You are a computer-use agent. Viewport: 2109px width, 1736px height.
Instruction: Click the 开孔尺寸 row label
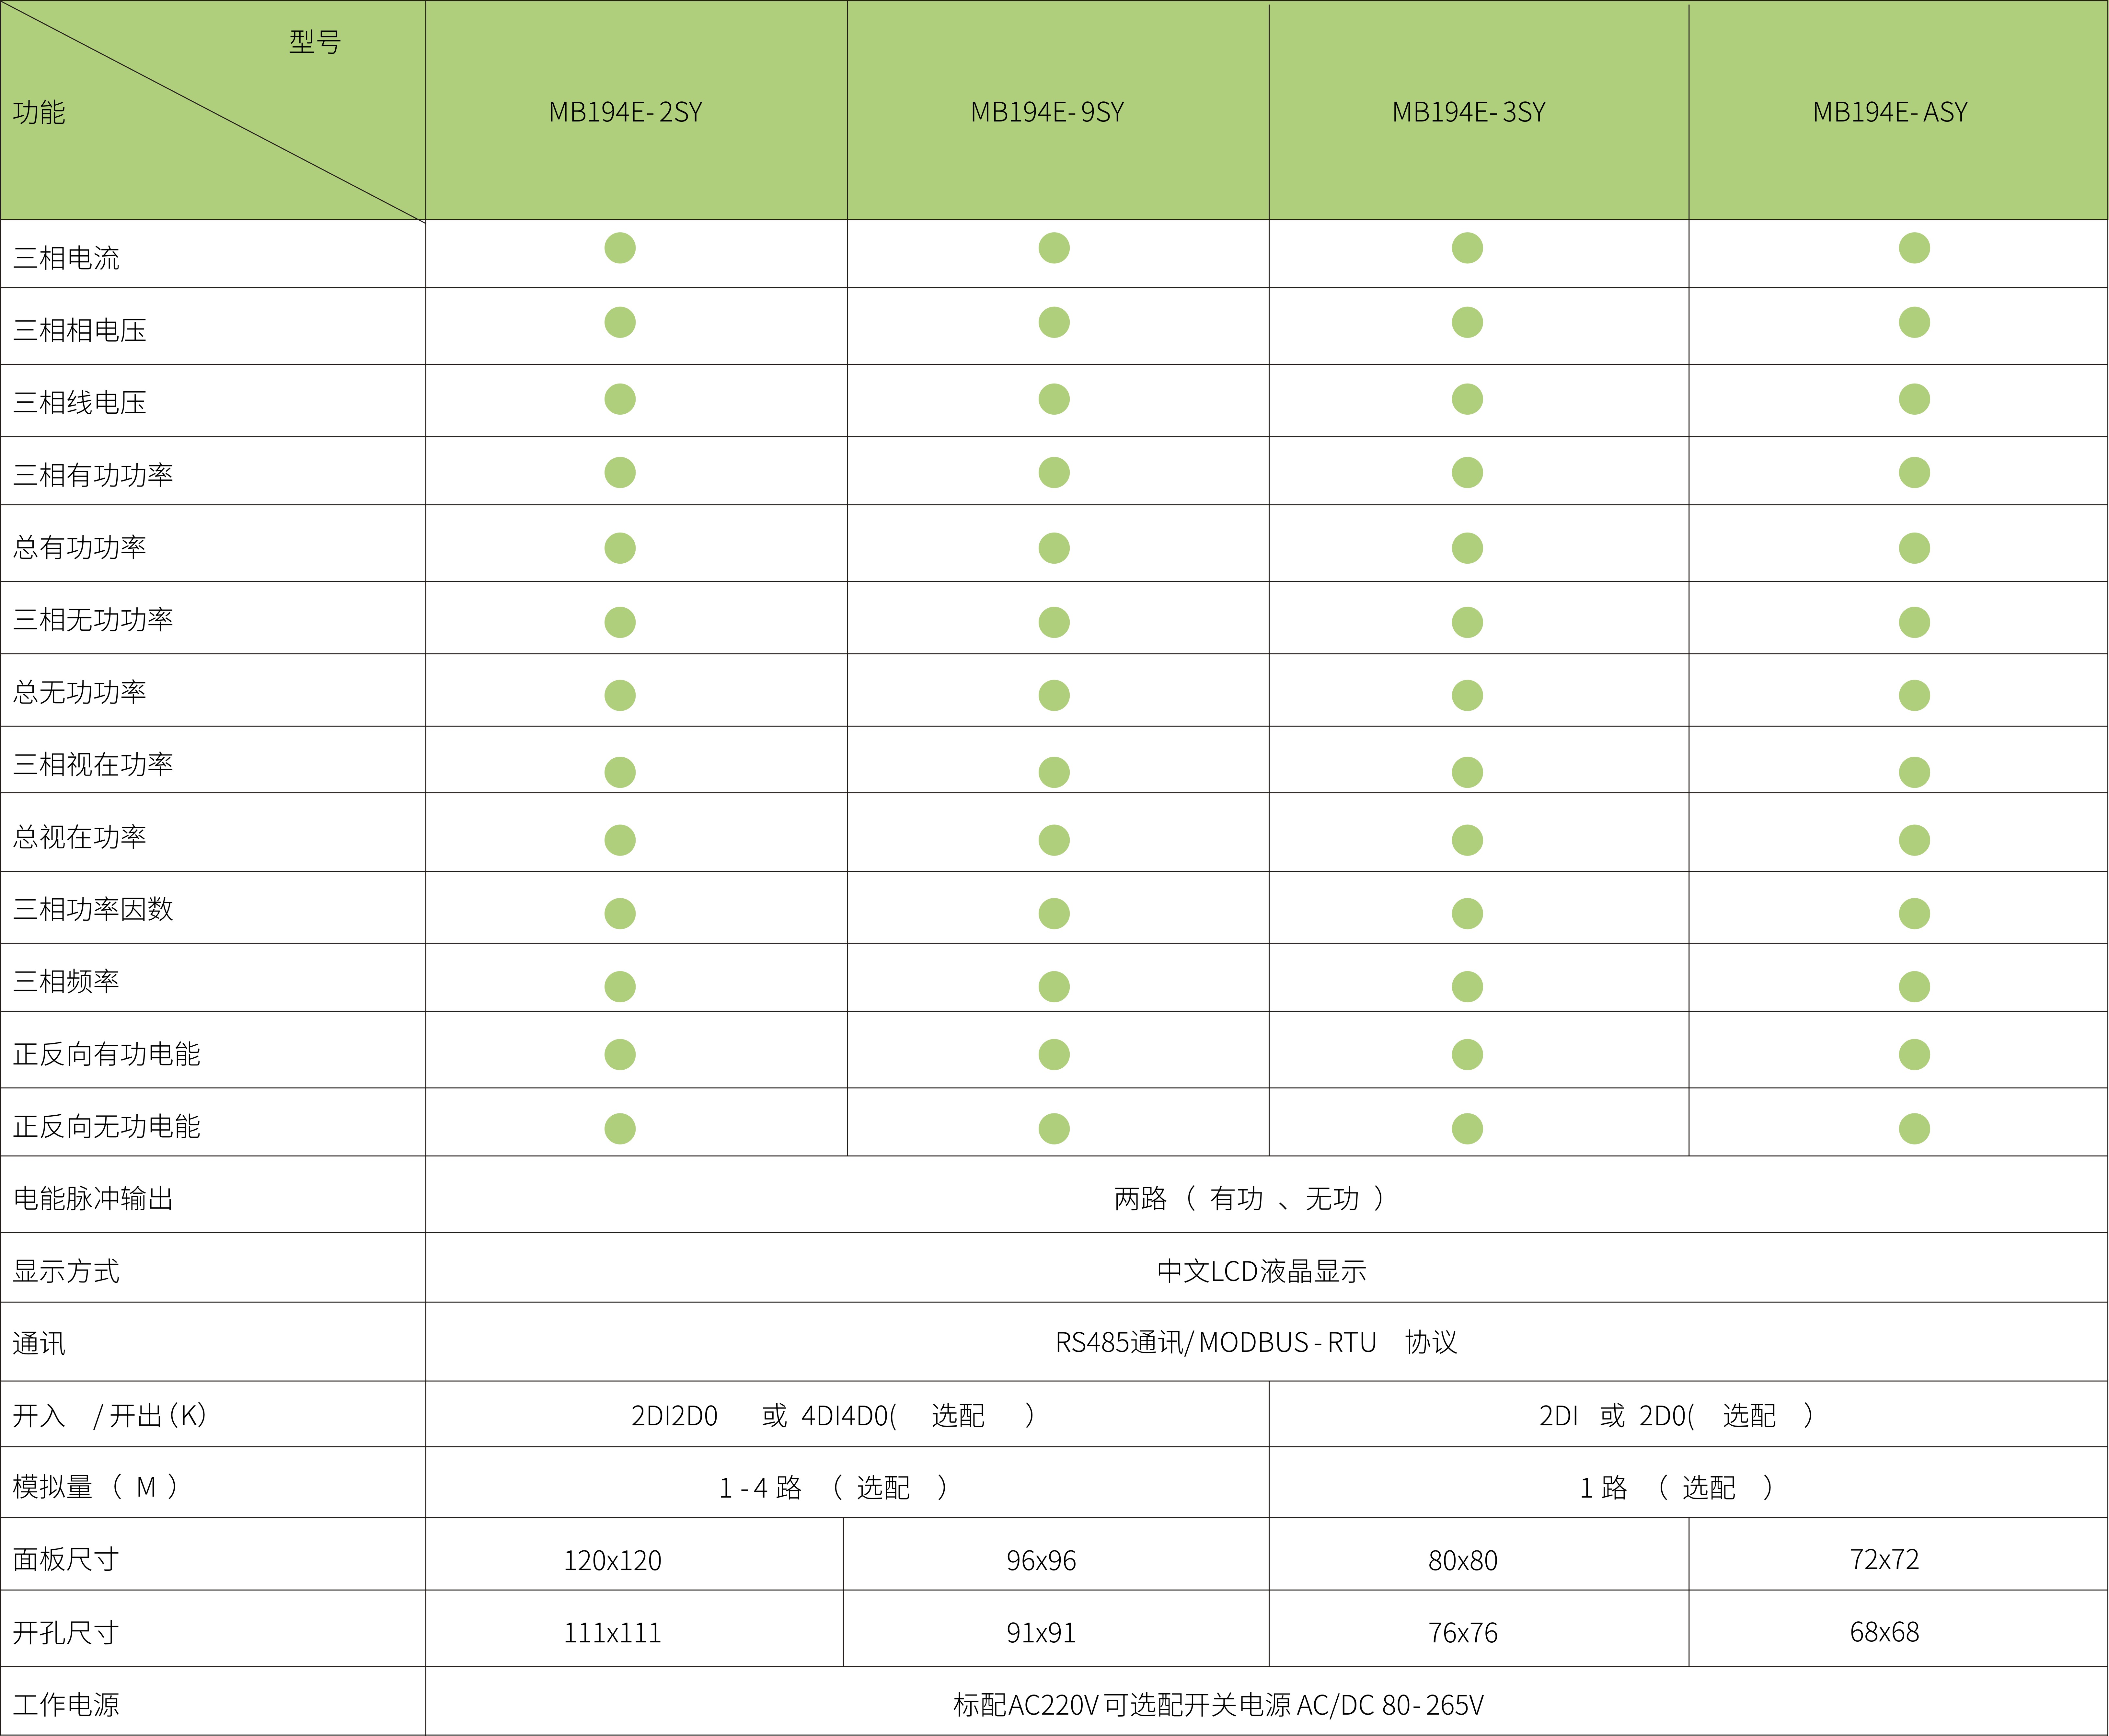point(66,1632)
